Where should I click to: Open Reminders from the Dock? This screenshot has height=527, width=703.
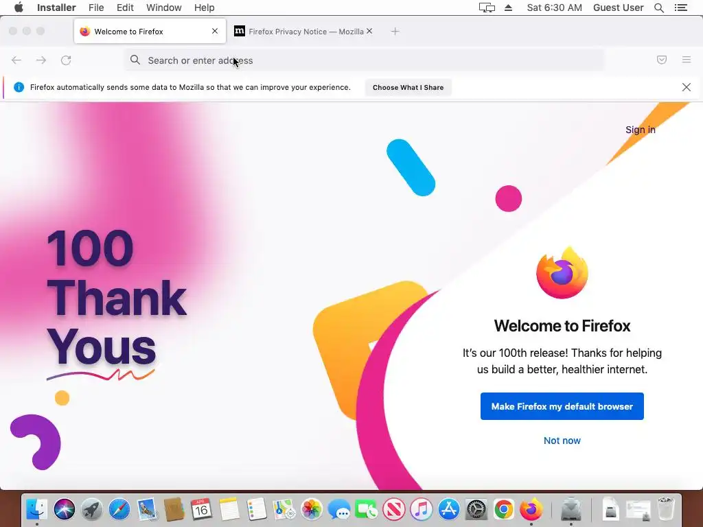pos(257,509)
